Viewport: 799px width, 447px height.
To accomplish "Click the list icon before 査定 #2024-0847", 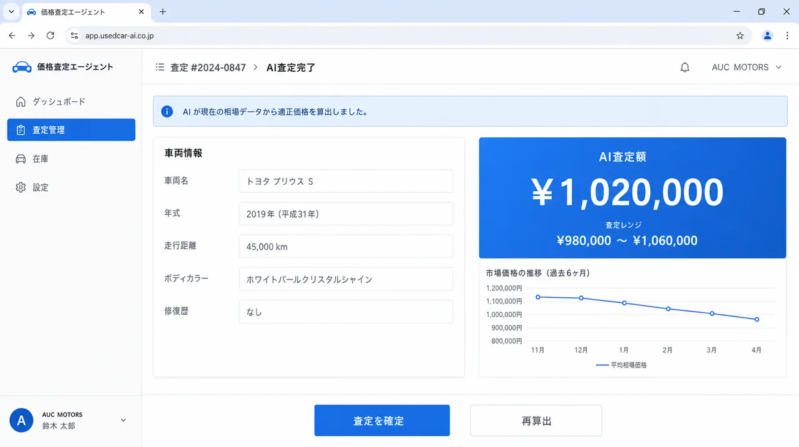I will pos(160,67).
